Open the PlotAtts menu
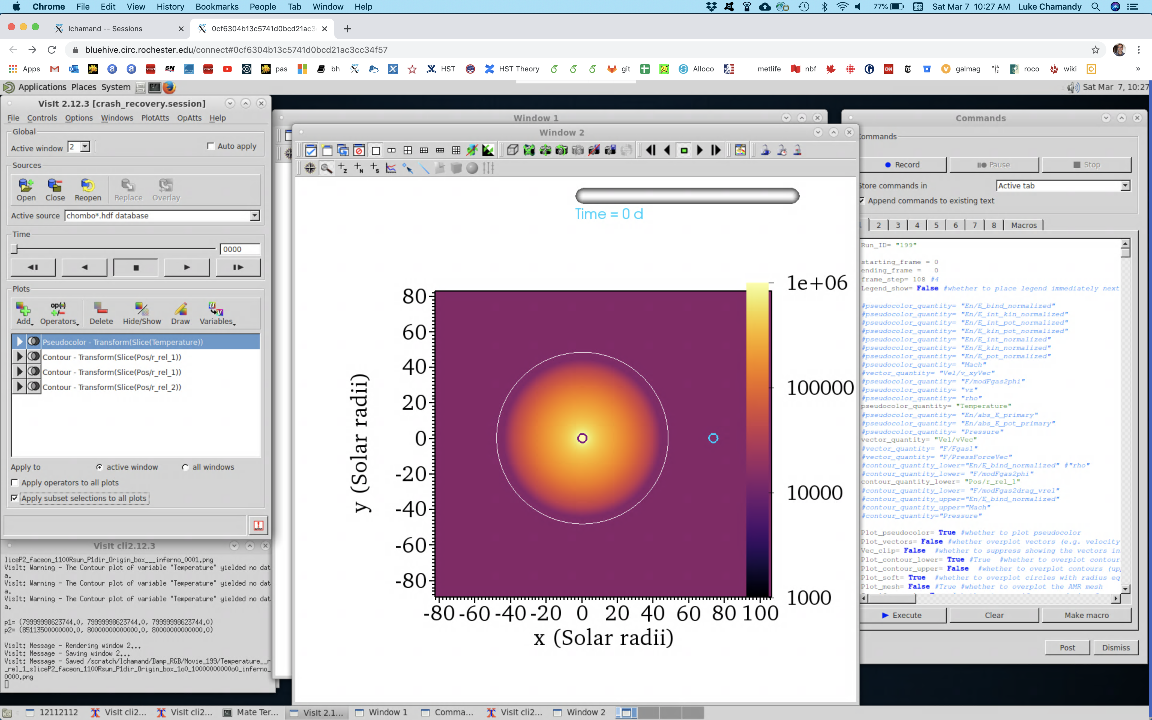 click(155, 118)
